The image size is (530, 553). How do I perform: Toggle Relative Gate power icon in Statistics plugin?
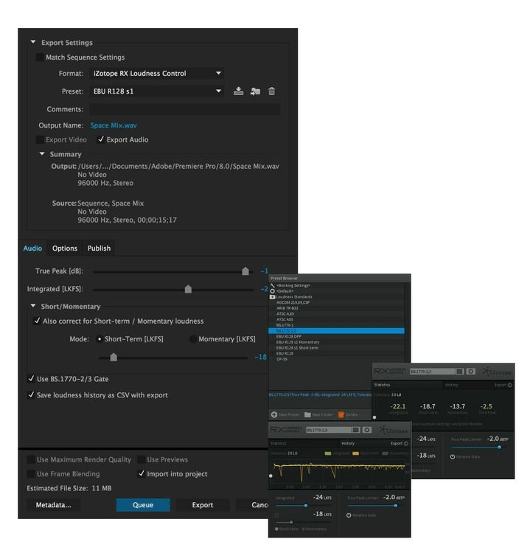click(x=453, y=456)
